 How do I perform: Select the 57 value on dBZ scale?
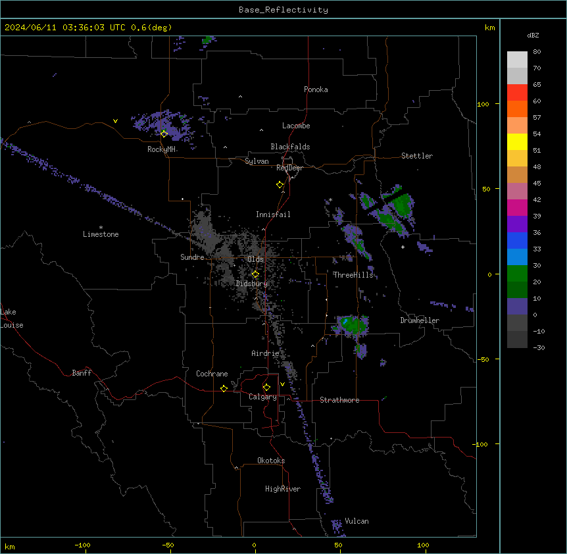tap(537, 118)
